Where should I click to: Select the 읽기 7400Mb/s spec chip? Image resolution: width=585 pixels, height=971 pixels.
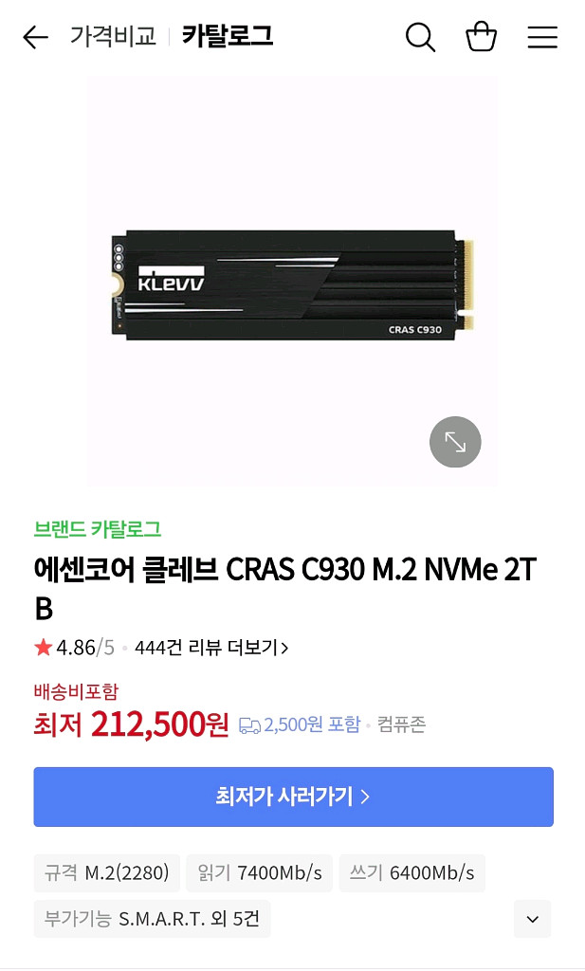(x=260, y=873)
